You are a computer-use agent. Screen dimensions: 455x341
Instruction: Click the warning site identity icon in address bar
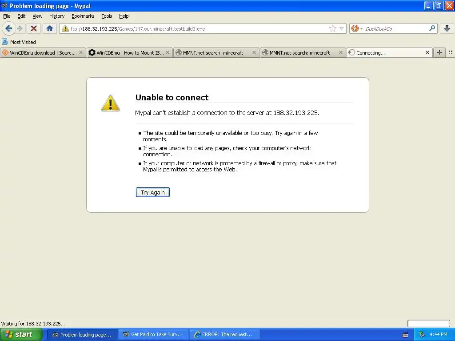click(65, 28)
